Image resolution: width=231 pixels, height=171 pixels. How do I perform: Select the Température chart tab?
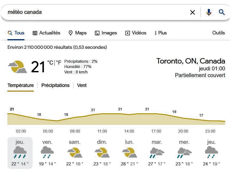[x=21, y=85]
